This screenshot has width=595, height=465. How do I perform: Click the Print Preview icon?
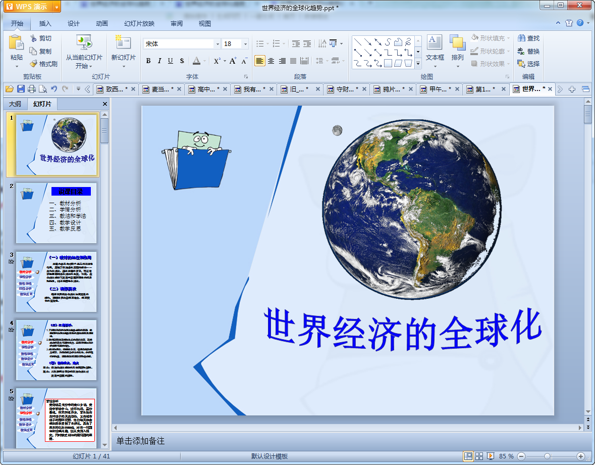coord(43,89)
